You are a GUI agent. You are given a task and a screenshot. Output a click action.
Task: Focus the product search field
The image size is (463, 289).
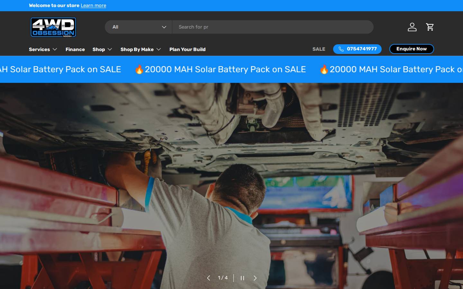273,27
